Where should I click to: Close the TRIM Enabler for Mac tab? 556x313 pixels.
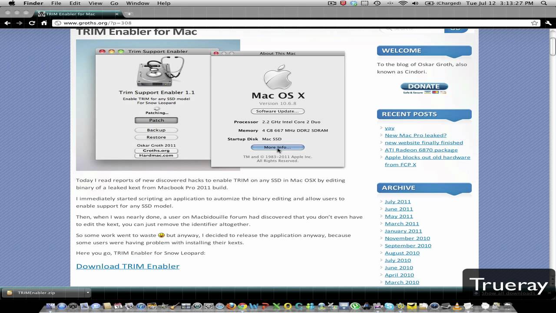tap(116, 14)
